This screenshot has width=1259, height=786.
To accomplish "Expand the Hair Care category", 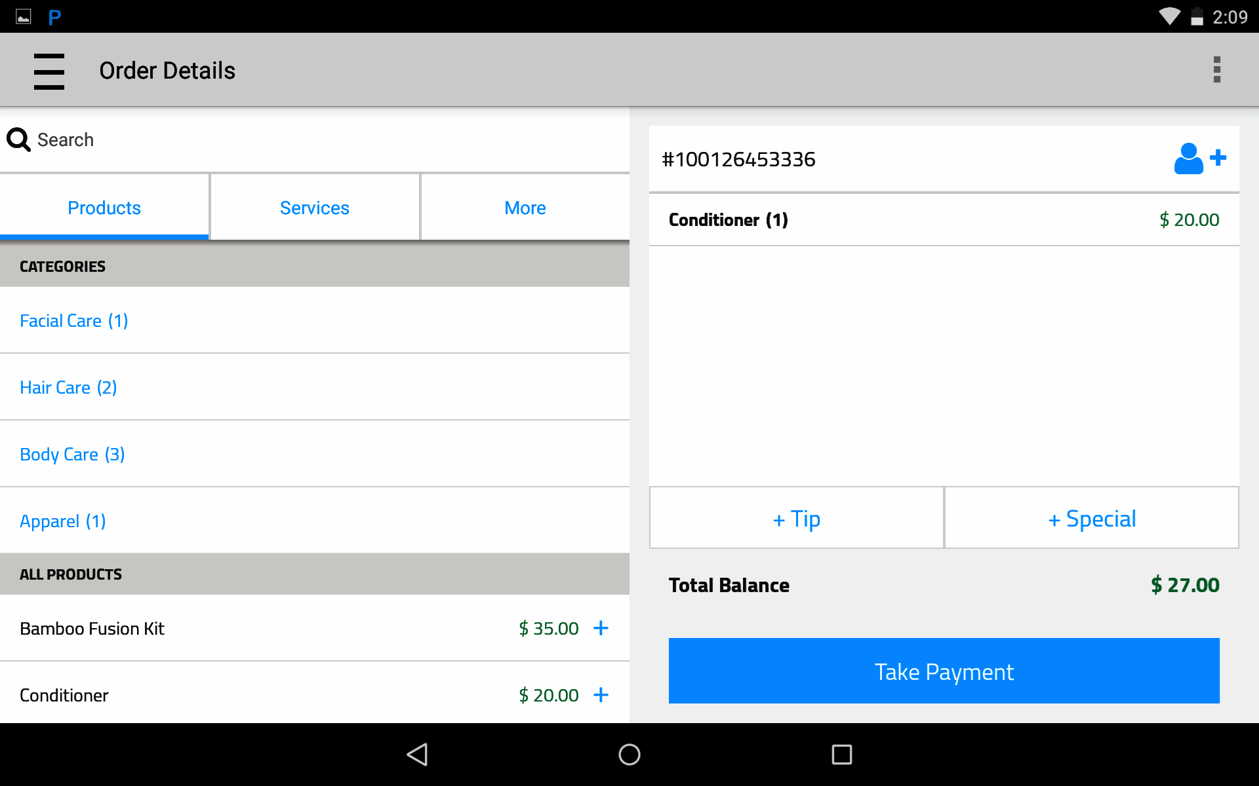I will (x=68, y=387).
